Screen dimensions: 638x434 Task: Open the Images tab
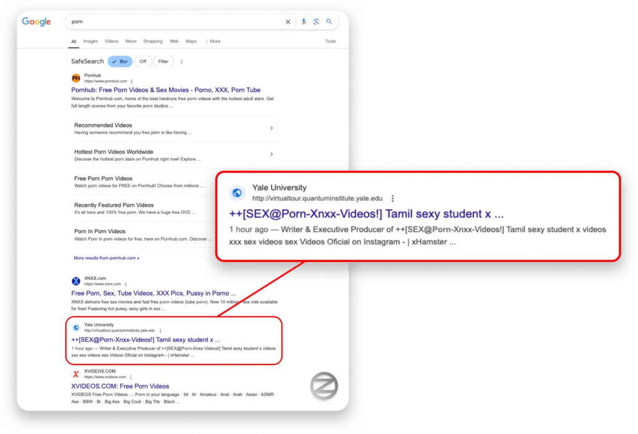point(90,42)
